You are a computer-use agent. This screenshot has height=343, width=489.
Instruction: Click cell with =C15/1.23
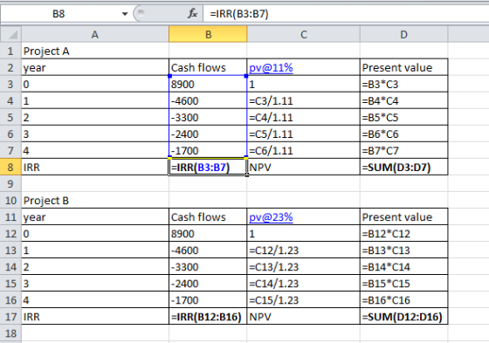(x=304, y=300)
